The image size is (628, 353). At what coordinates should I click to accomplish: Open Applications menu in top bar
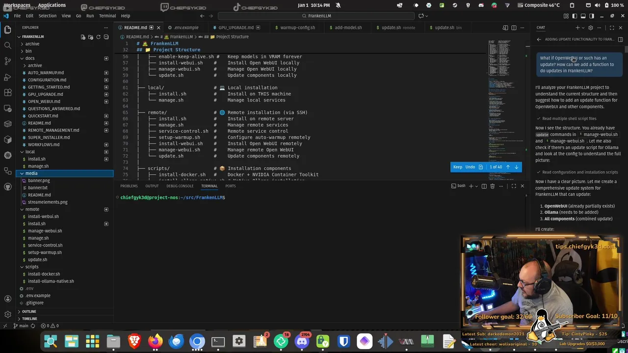pyautogui.click(x=52, y=5)
